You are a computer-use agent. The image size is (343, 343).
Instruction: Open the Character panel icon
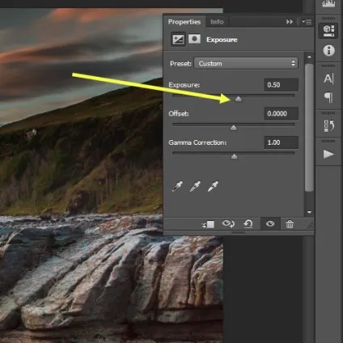tap(328, 78)
